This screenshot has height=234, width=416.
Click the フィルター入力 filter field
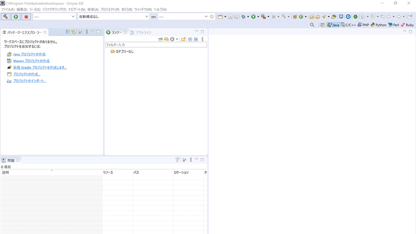coord(156,45)
